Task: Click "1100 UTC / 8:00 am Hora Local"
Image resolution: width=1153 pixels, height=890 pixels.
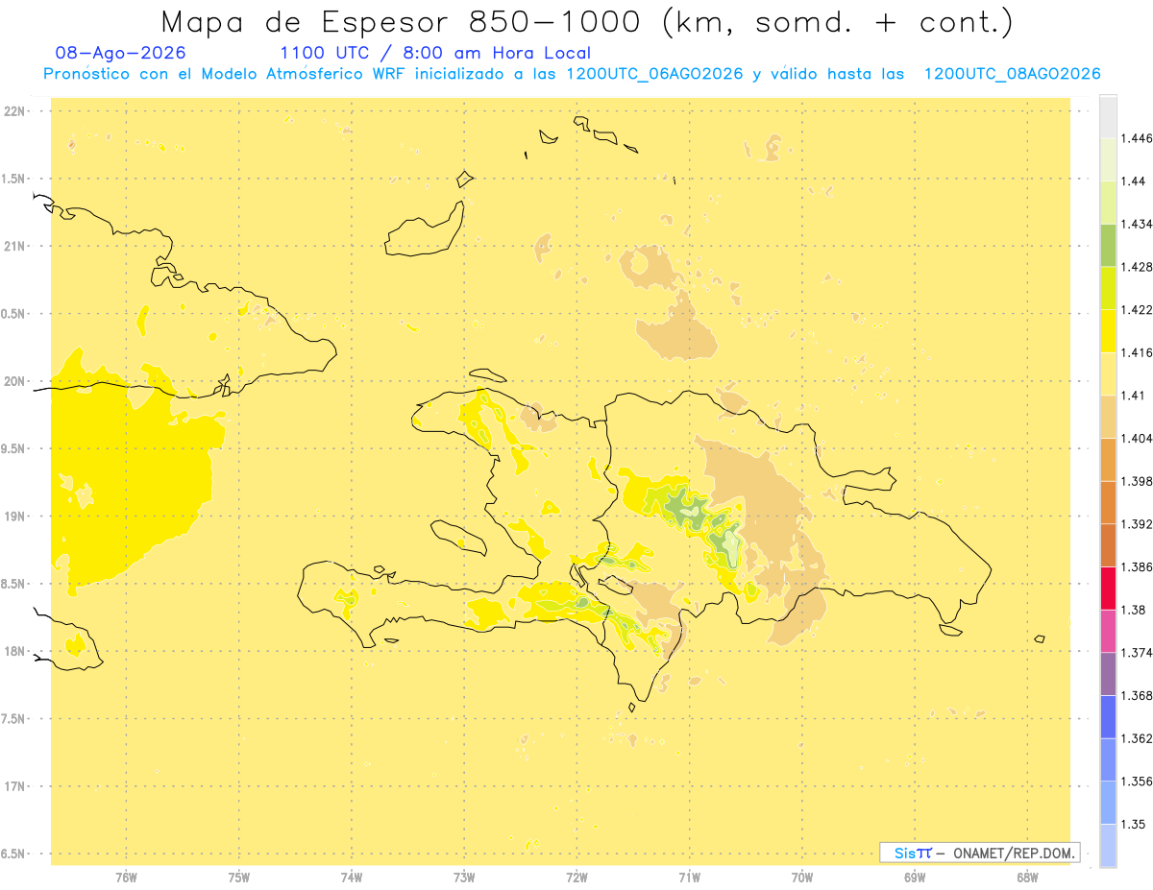Action: tap(435, 53)
